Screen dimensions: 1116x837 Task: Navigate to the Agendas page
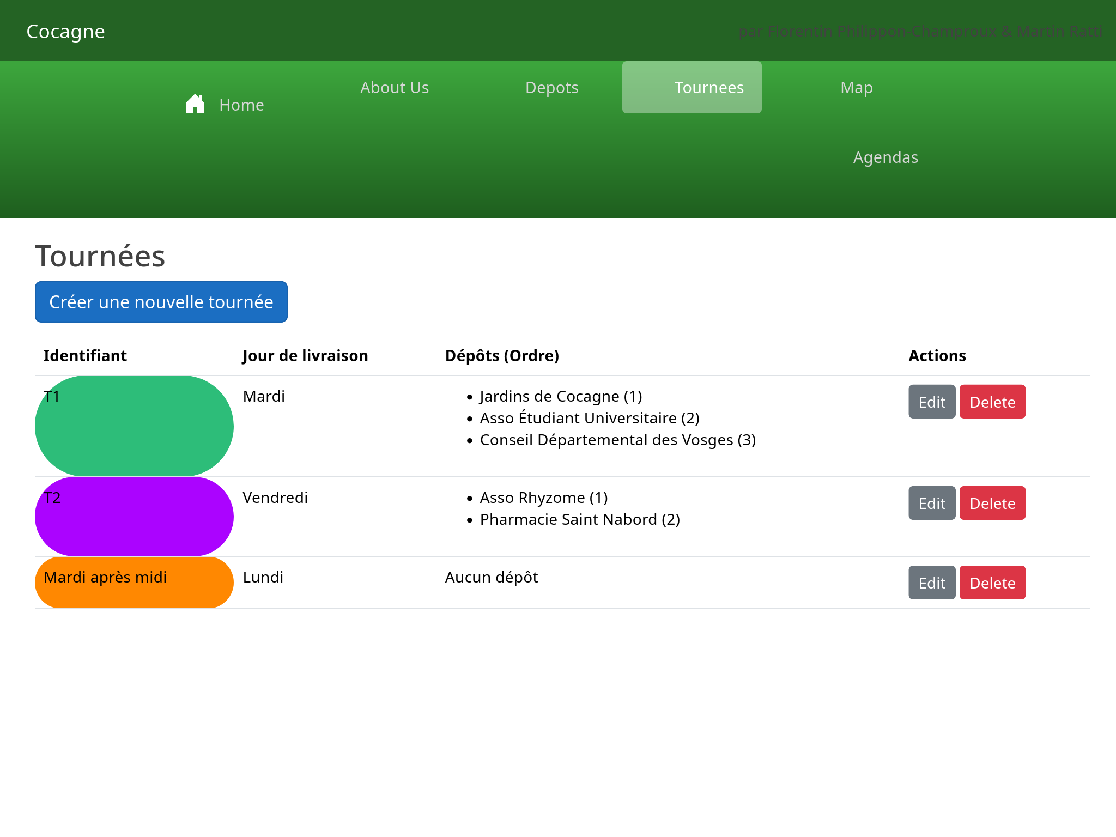[885, 157]
